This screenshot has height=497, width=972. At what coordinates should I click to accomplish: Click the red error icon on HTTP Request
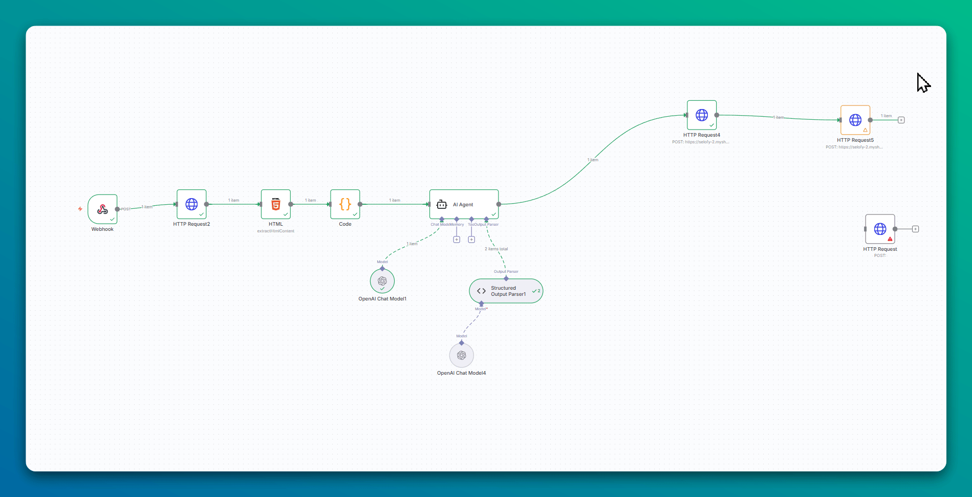coord(890,239)
